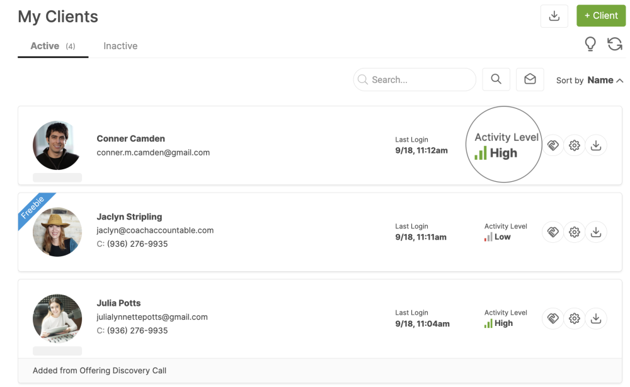Click download icon in Julia Potts row
Screen dimensions: 630x387
pos(596,318)
